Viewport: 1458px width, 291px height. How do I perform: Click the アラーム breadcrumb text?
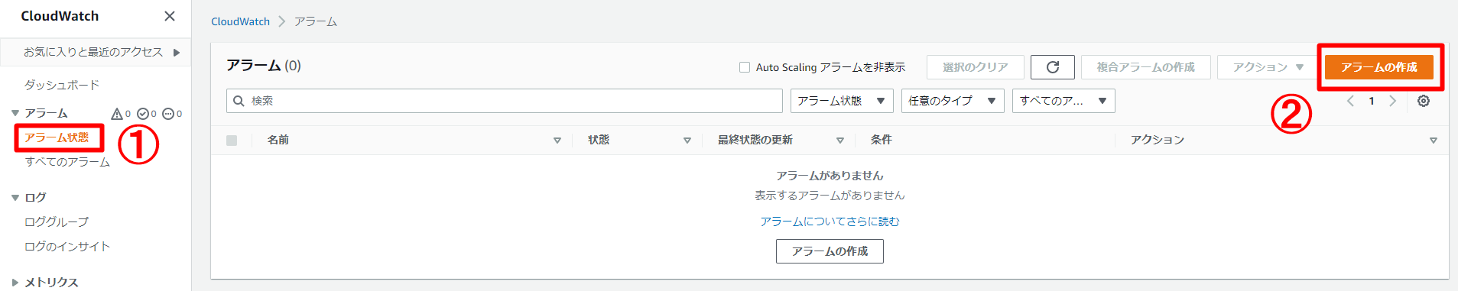click(316, 21)
